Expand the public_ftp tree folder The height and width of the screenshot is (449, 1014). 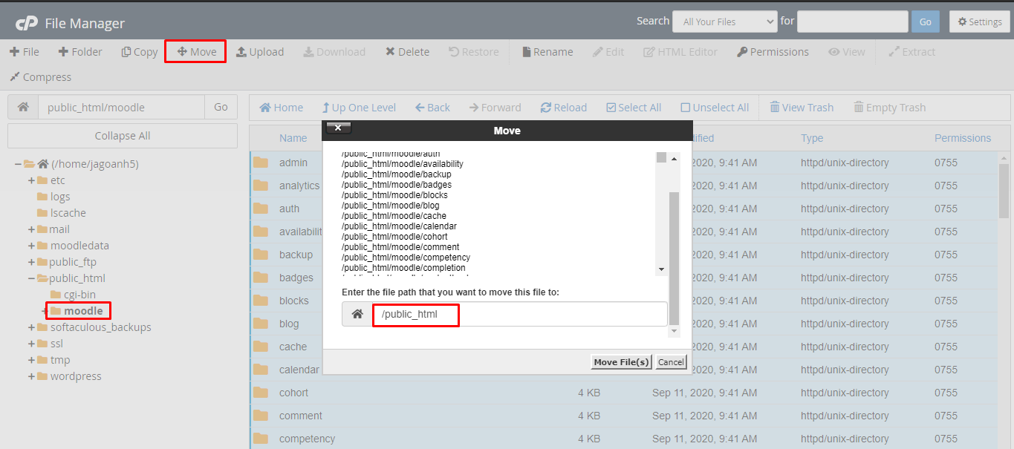[31, 262]
